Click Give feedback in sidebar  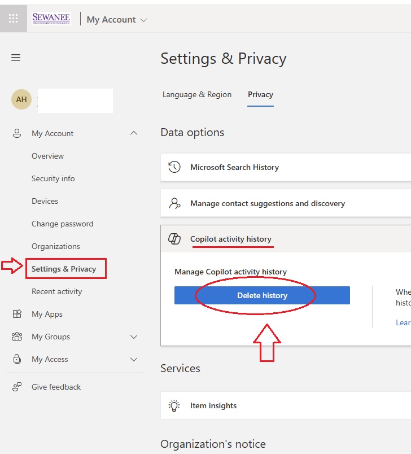56,387
